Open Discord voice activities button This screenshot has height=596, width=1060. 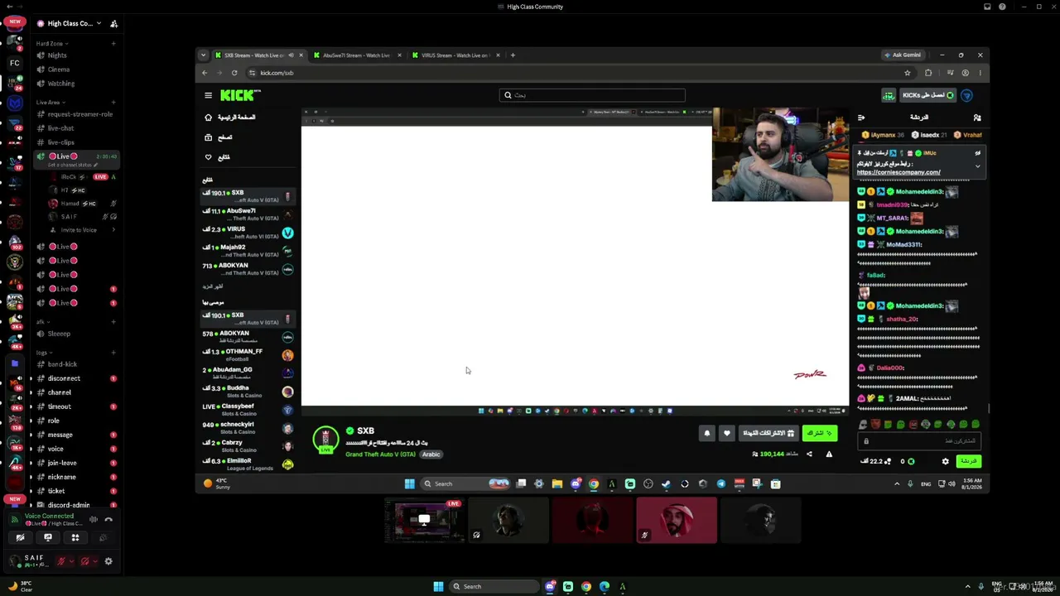(75, 537)
